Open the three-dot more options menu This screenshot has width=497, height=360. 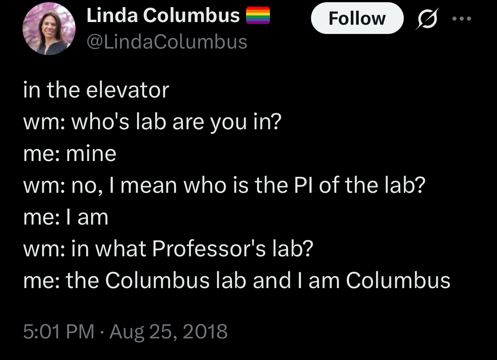pyautogui.click(x=462, y=19)
